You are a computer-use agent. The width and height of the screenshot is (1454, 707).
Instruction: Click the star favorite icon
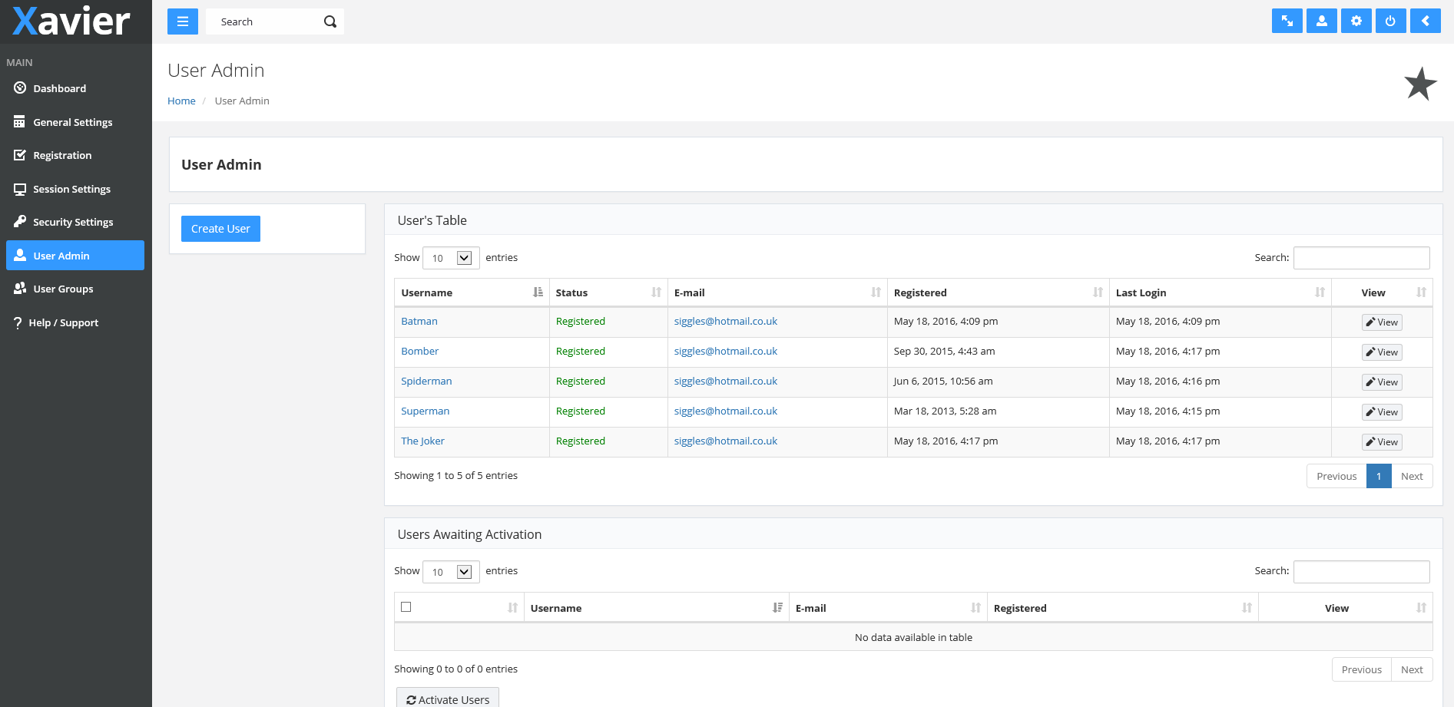click(1420, 84)
